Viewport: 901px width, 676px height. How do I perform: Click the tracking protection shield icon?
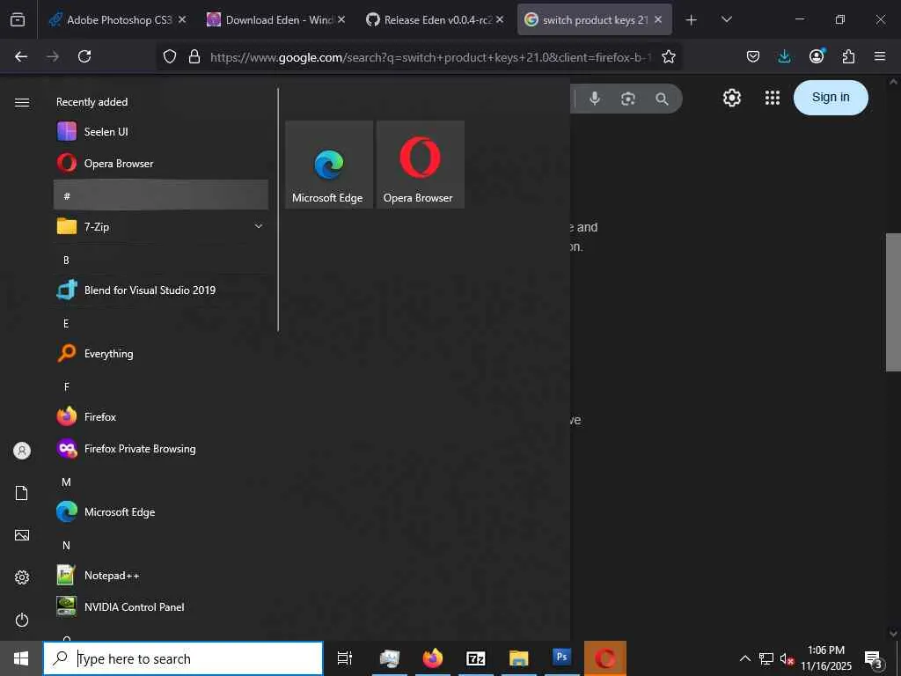tap(170, 56)
